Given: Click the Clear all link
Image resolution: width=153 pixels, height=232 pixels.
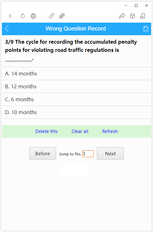Looking at the screenshot, I should pyautogui.click(x=80, y=131).
